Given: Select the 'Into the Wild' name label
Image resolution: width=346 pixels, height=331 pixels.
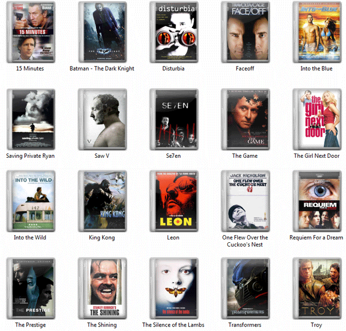Looking at the screenshot, I should 30,238.
